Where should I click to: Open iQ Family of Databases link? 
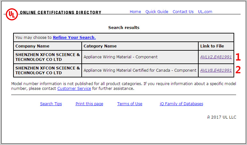(181, 104)
